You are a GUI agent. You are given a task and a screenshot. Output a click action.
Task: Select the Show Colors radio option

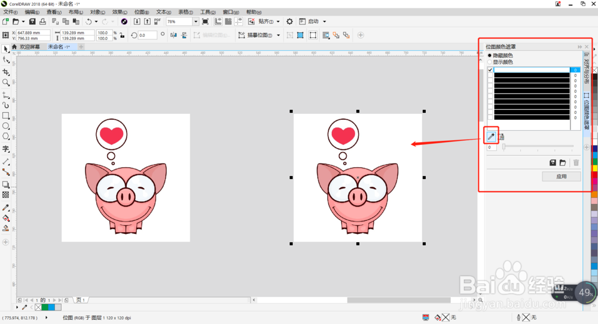pyautogui.click(x=490, y=62)
